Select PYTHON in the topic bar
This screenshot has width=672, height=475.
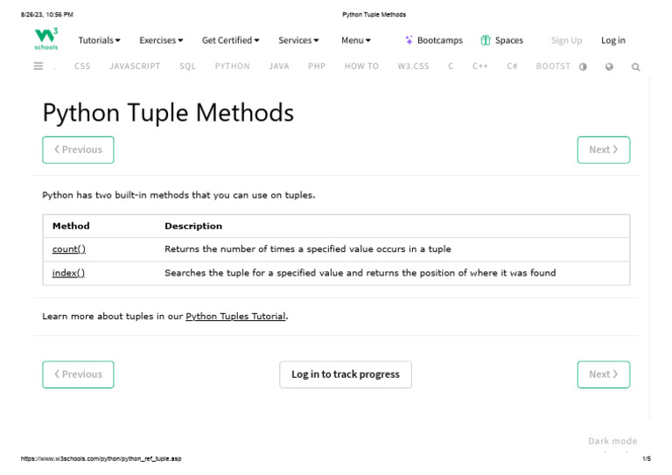[232, 66]
